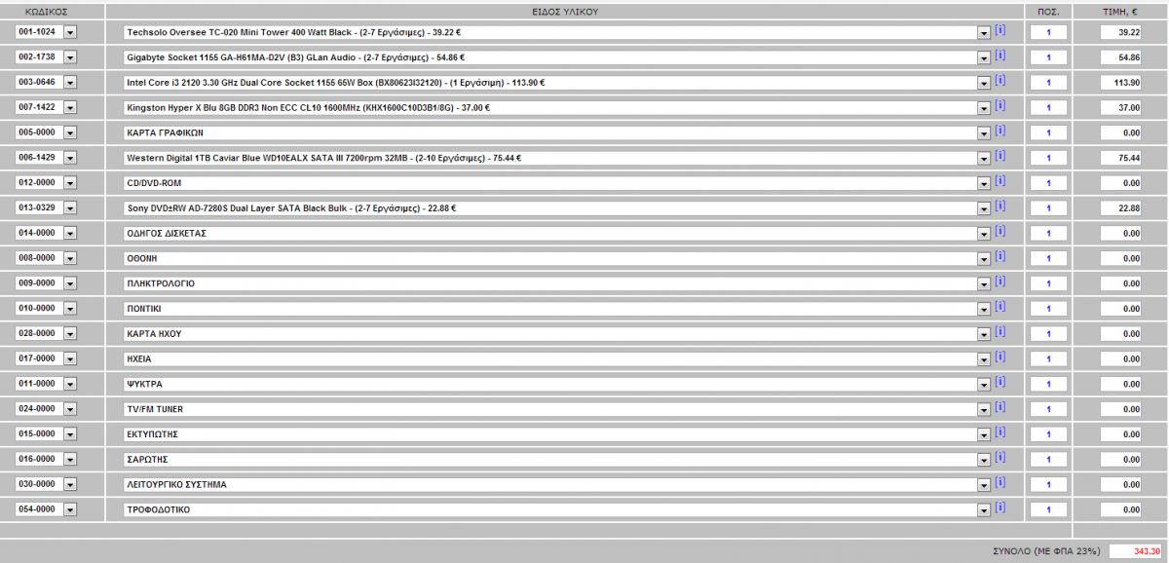
Task: Click quantity field in ΠΟΝΤΙΚΙ row
Action: click(1048, 309)
